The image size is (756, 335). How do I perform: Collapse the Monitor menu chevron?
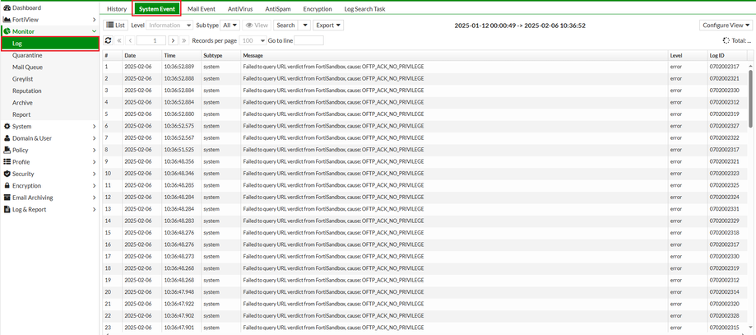point(94,31)
